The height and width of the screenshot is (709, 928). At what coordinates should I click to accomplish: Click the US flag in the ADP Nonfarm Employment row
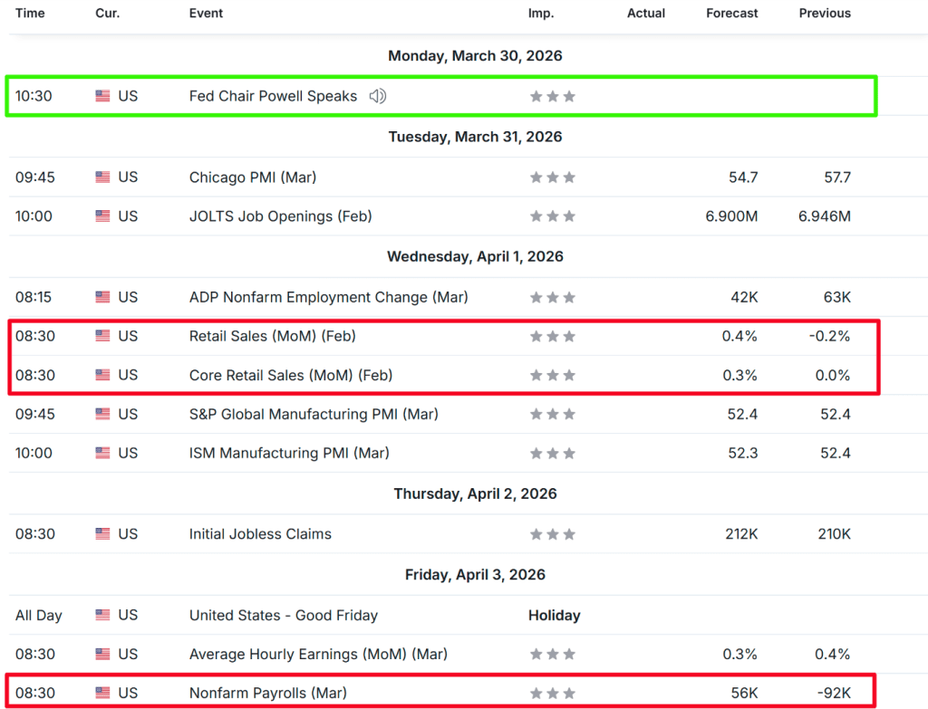coord(102,297)
